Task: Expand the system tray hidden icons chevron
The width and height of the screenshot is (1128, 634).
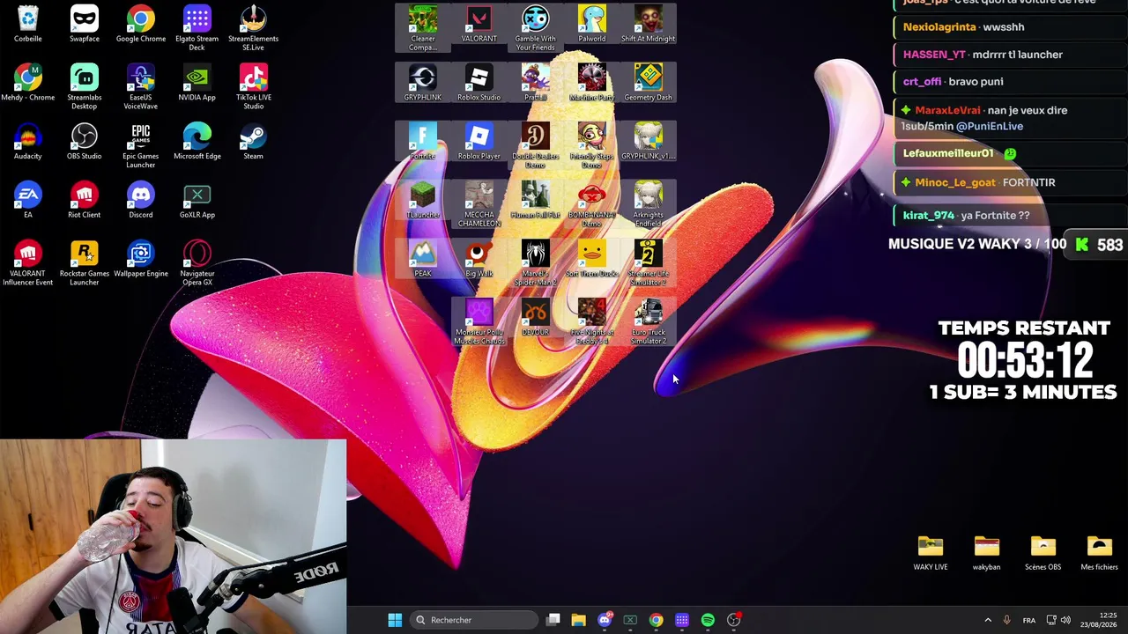Action: [987, 620]
